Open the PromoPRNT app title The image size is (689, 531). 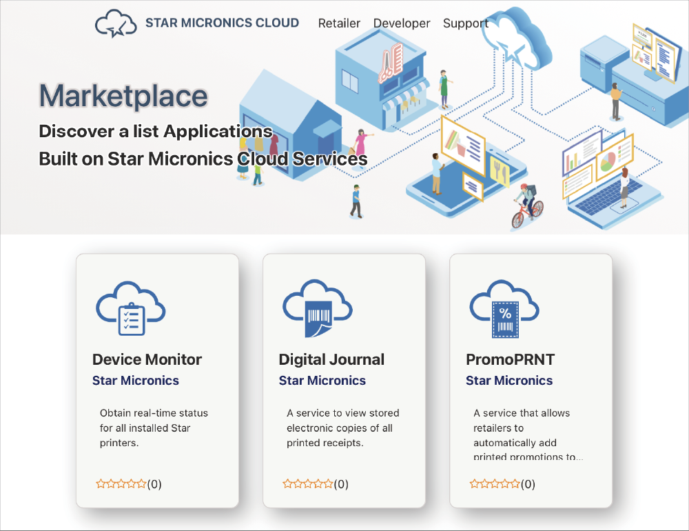point(510,359)
